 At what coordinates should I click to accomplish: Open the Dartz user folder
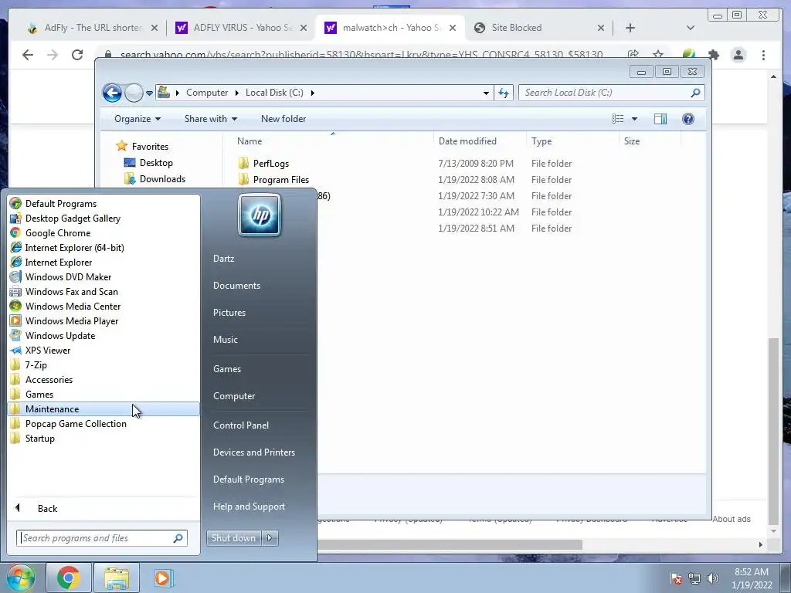223,258
